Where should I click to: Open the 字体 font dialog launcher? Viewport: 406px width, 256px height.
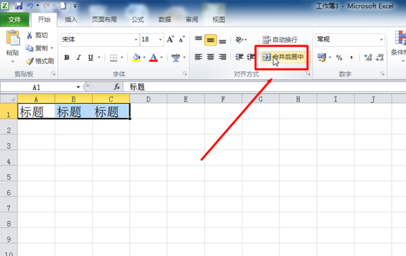185,74
